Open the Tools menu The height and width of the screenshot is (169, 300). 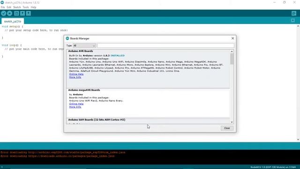tap(26, 8)
